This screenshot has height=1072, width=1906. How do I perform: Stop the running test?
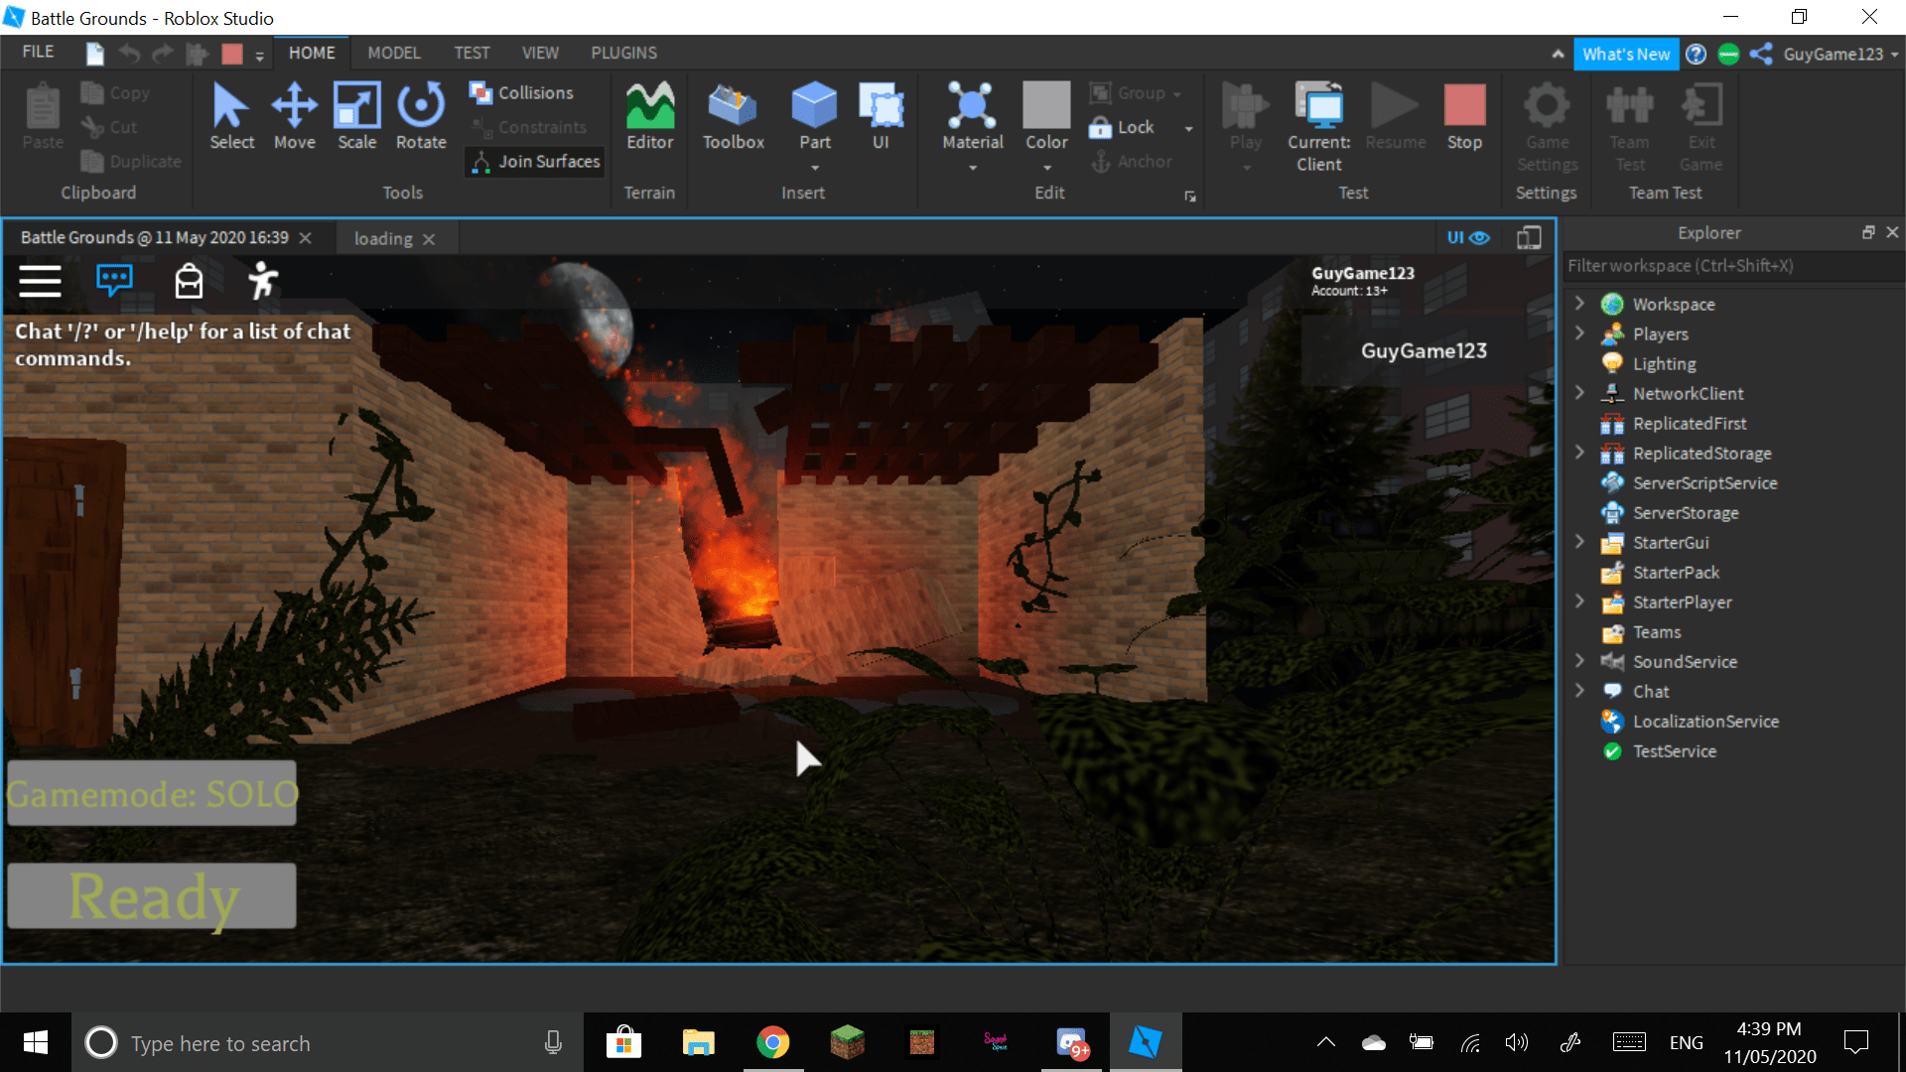(x=1464, y=117)
